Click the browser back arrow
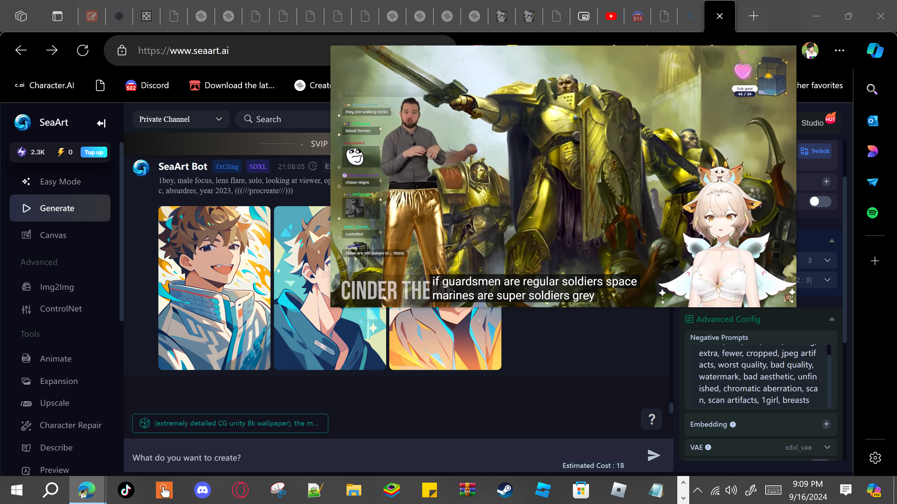The width and height of the screenshot is (897, 504). point(21,50)
